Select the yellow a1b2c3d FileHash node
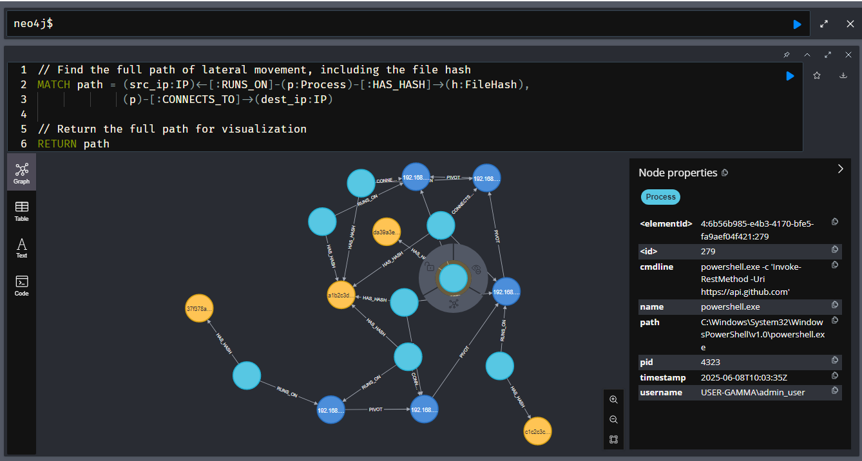This screenshot has height=461, width=862. (341, 296)
